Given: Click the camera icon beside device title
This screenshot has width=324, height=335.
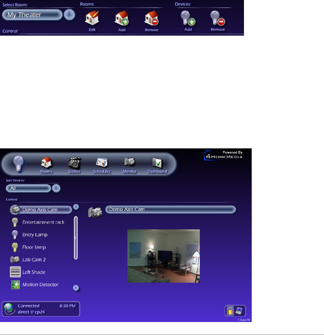Looking at the screenshot, I should (x=95, y=212).
